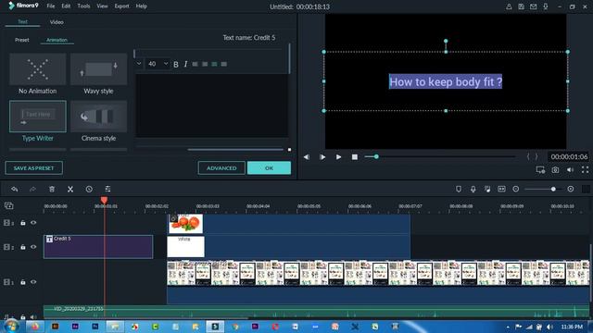Mute the audio track speaker icon
The height and width of the screenshot is (333, 593).
coord(33,317)
